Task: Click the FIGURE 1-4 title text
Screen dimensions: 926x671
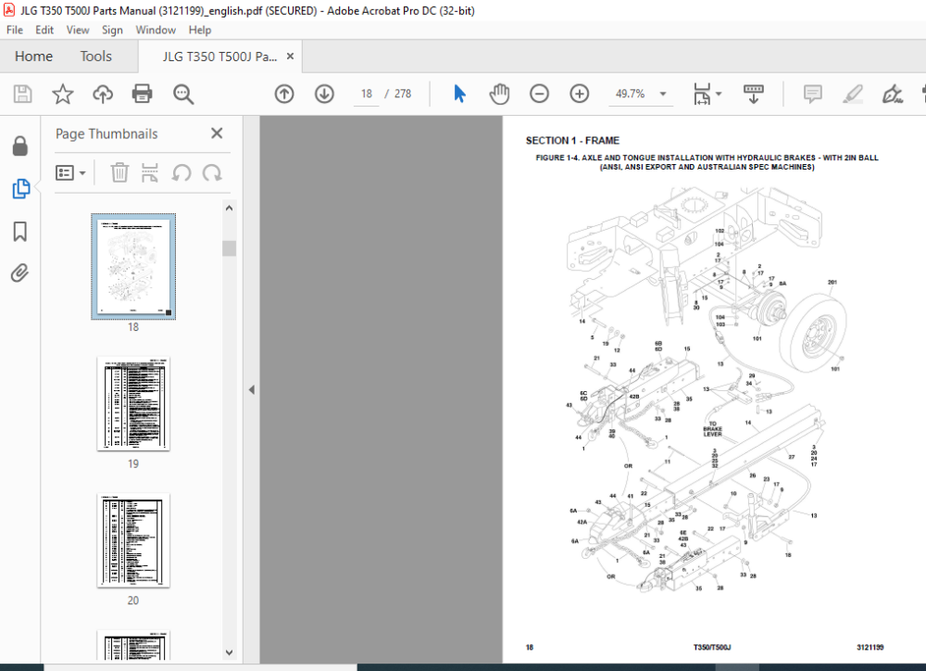Action: [x=707, y=162]
